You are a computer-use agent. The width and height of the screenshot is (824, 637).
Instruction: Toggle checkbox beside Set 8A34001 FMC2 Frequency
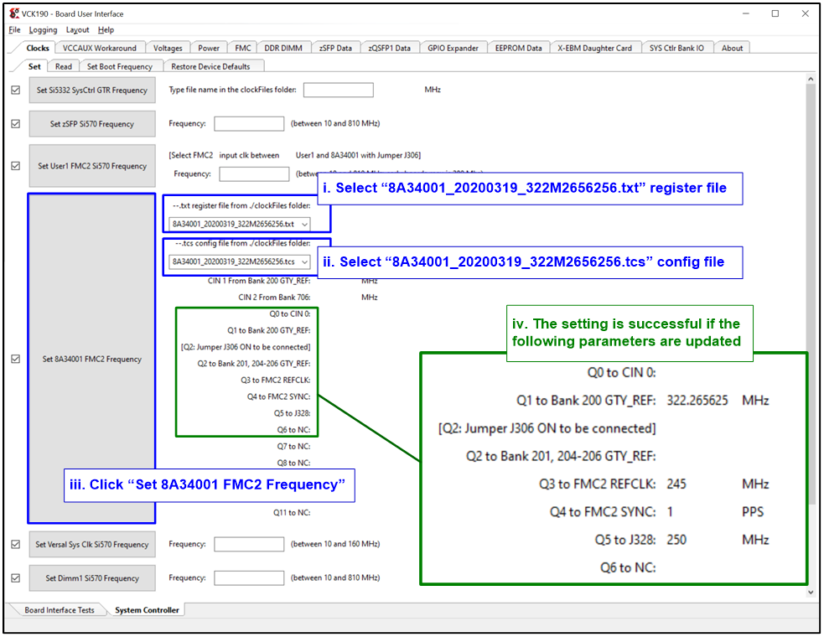tap(16, 359)
